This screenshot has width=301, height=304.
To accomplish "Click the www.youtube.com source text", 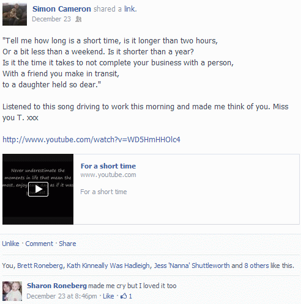I will point(108,175).
